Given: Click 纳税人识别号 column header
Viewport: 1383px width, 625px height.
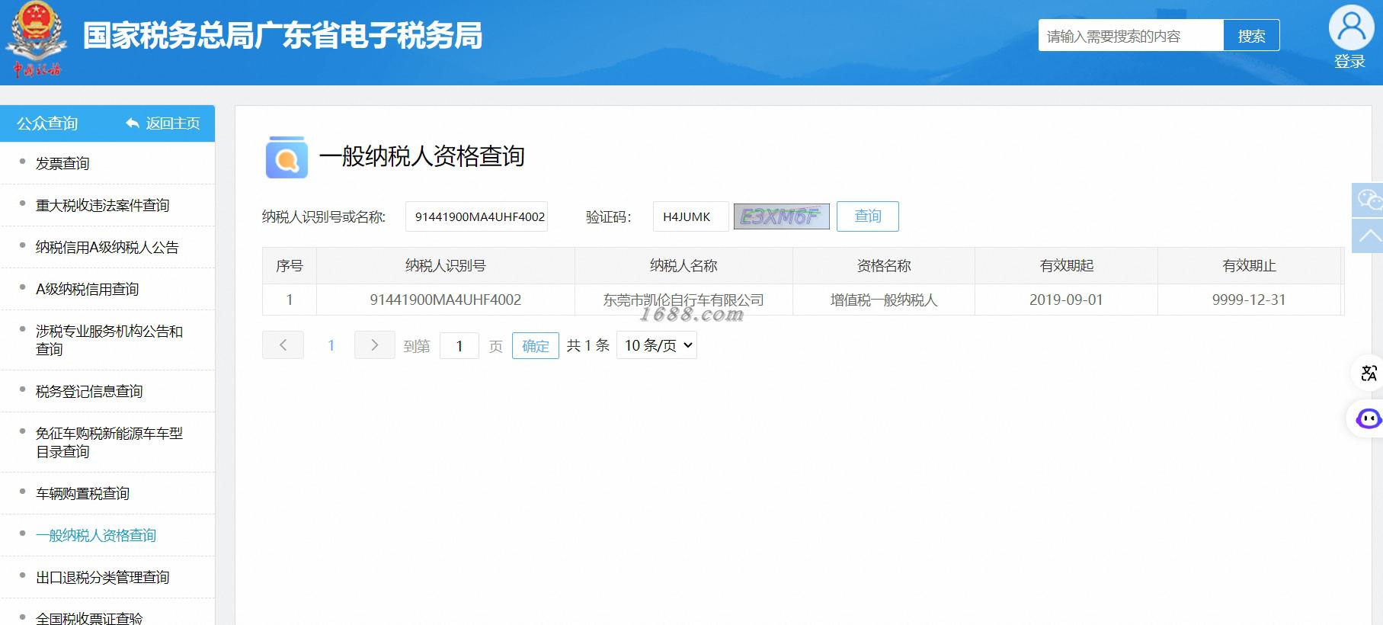Looking at the screenshot, I should pos(445,265).
